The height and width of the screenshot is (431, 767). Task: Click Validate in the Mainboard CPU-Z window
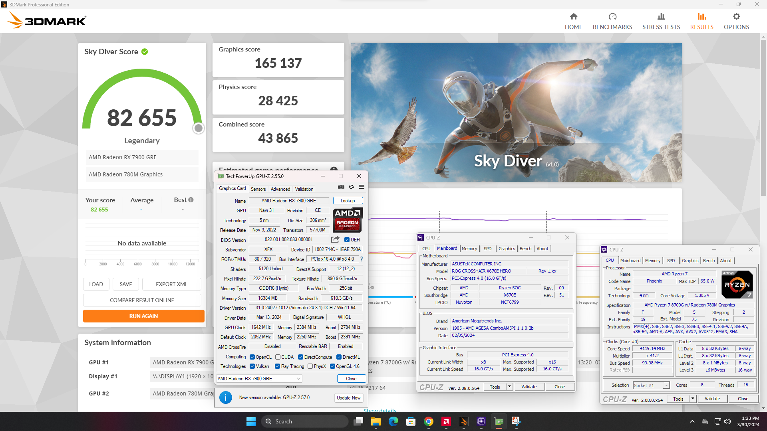[529, 387]
